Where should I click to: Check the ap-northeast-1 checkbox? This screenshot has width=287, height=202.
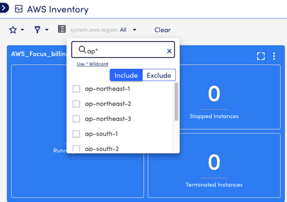pyautogui.click(x=76, y=89)
